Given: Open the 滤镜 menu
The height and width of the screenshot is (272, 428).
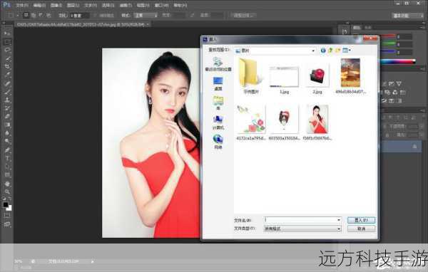Looking at the screenshot, I should (126, 5).
